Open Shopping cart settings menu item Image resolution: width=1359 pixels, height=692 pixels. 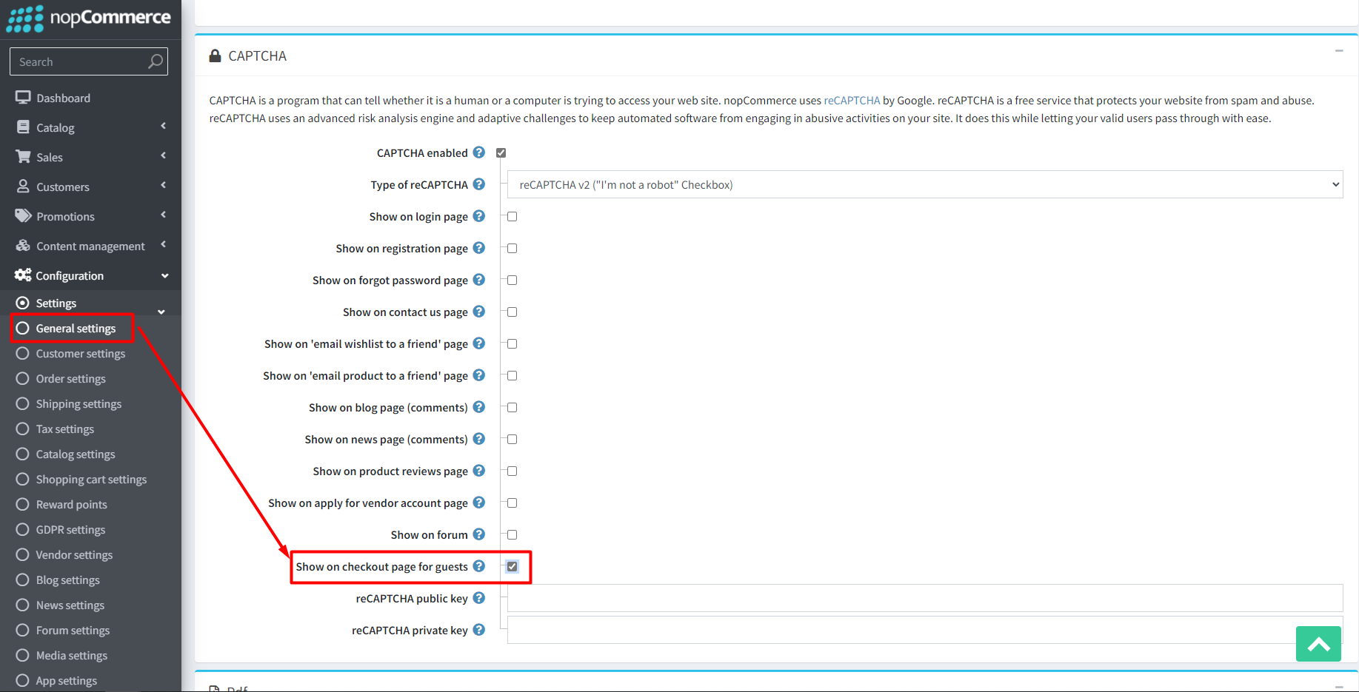click(91, 479)
